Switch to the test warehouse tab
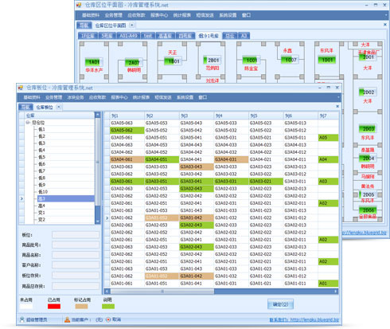Image resolution: width=390 pixels, height=329 pixels. coord(148,36)
